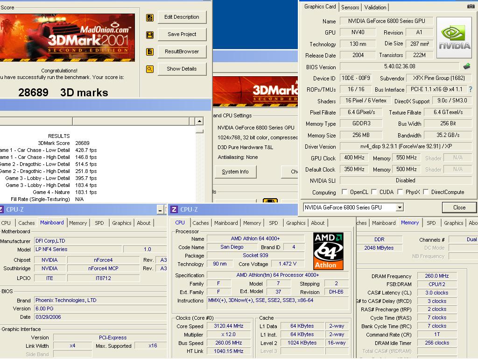Image resolution: width=478 pixels, height=359 pixels.
Task: Click the NVIDIA SLI Disabled field
Action: coord(406,180)
